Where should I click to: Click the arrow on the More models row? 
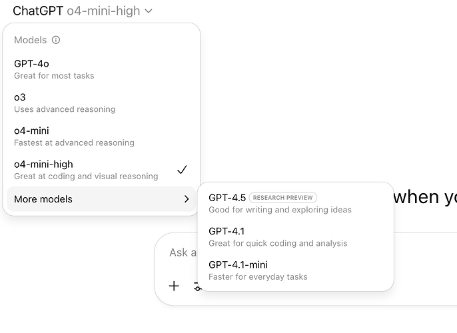[186, 199]
